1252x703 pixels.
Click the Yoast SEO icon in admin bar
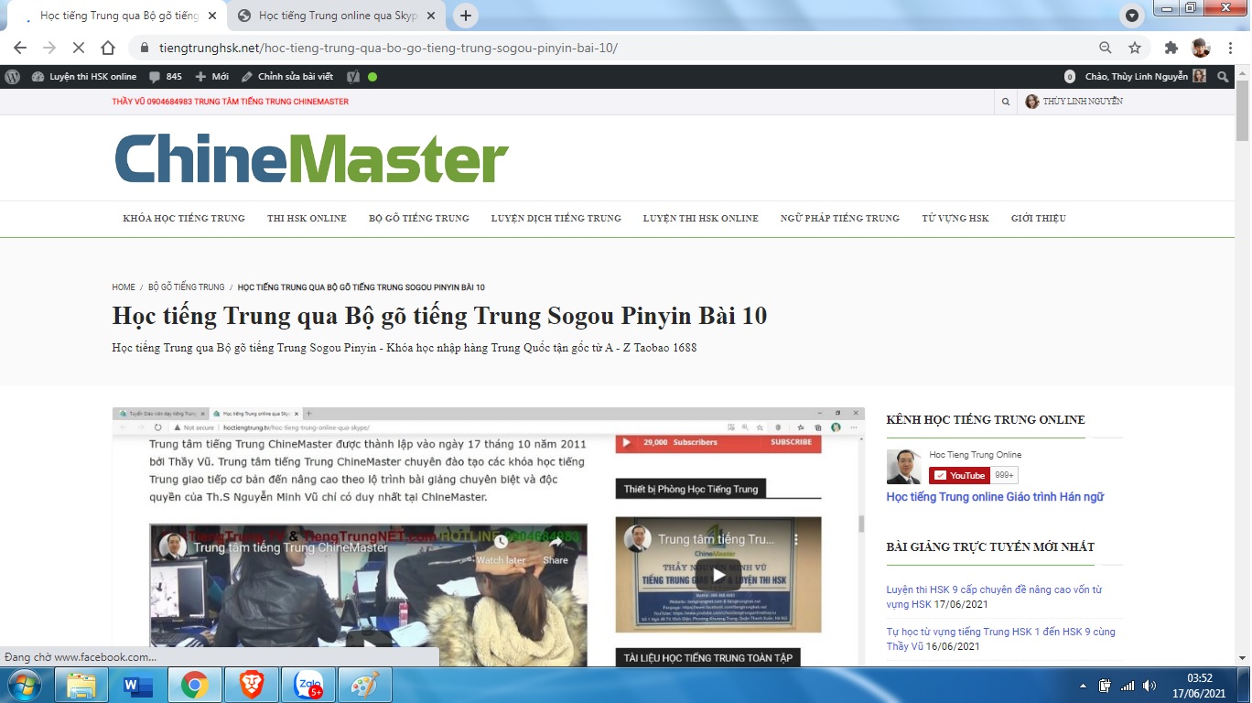coord(353,77)
